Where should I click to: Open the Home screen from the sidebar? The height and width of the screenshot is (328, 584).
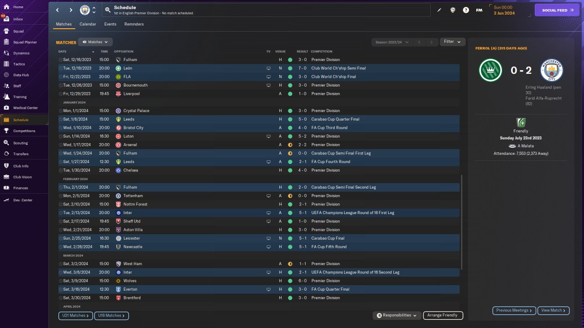(24, 7)
